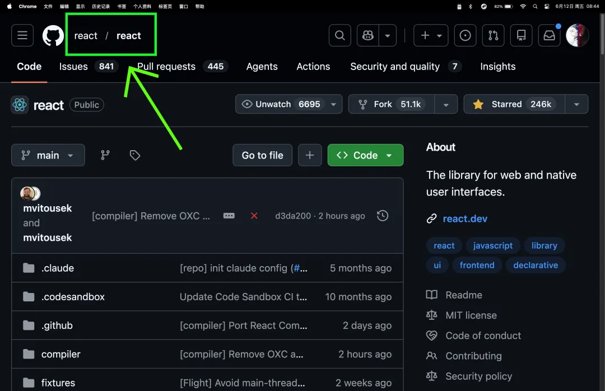Open the main branch selector
605x391 pixels.
coord(48,155)
